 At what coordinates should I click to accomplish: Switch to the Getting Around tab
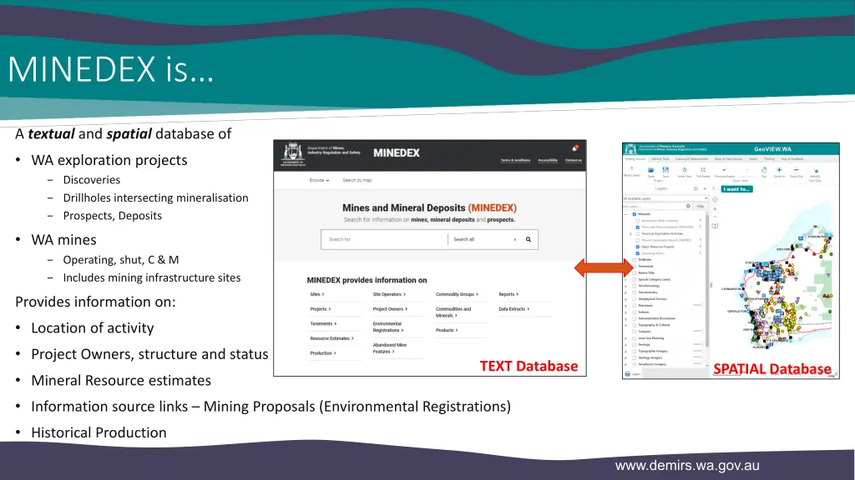point(635,159)
